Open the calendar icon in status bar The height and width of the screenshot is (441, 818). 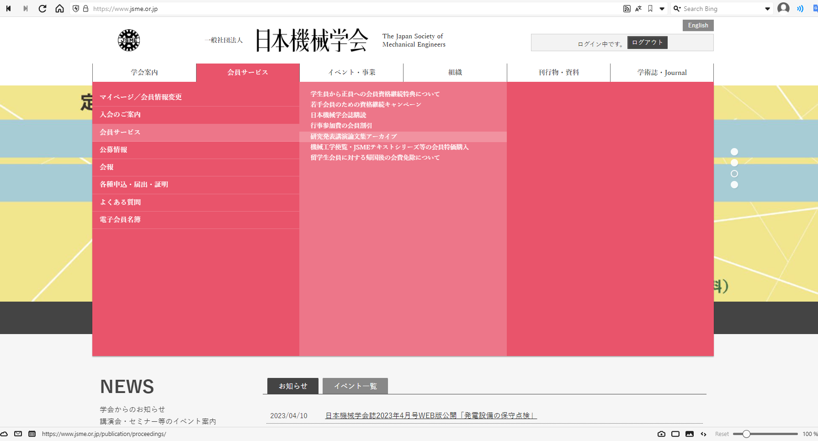click(x=32, y=434)
